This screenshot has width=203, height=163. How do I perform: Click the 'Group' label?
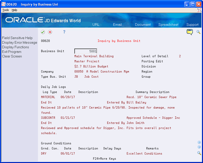(146, 77)
